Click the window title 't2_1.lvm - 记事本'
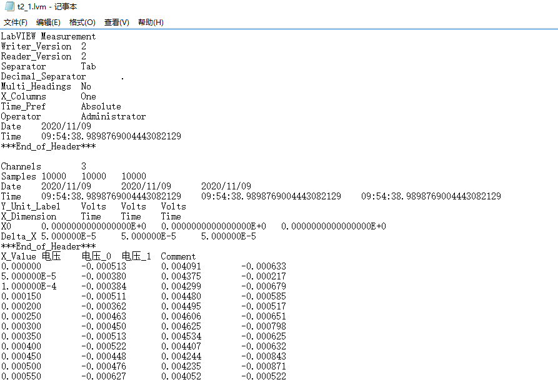 pyautogui.click(x=47, y=6)
